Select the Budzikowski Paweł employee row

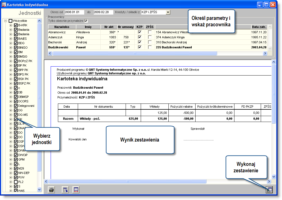[x=158, y=47]
